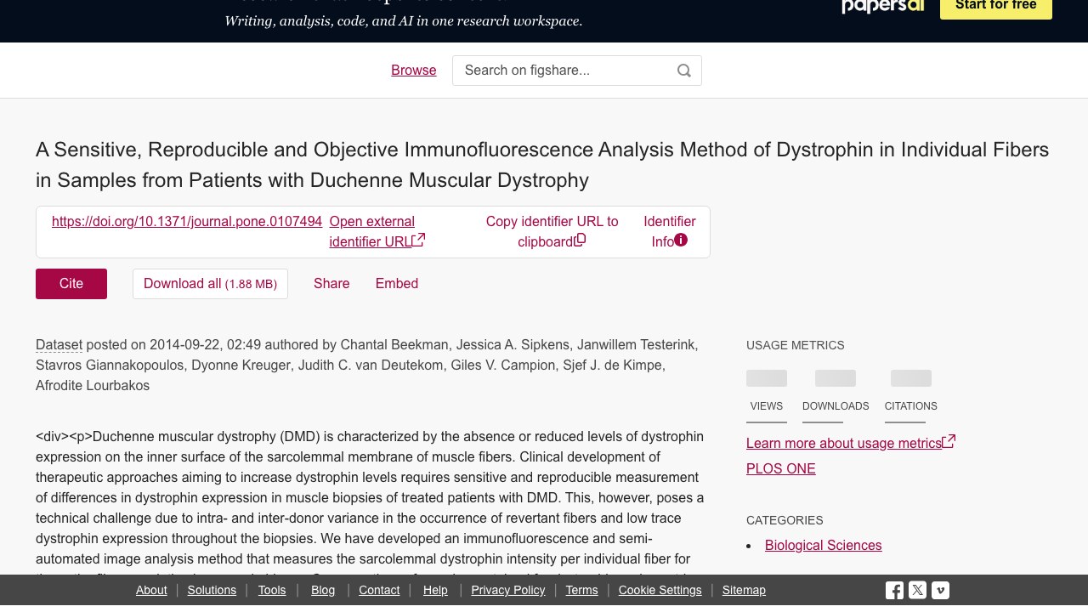Click the Browse link

click(x=414, y=71)
